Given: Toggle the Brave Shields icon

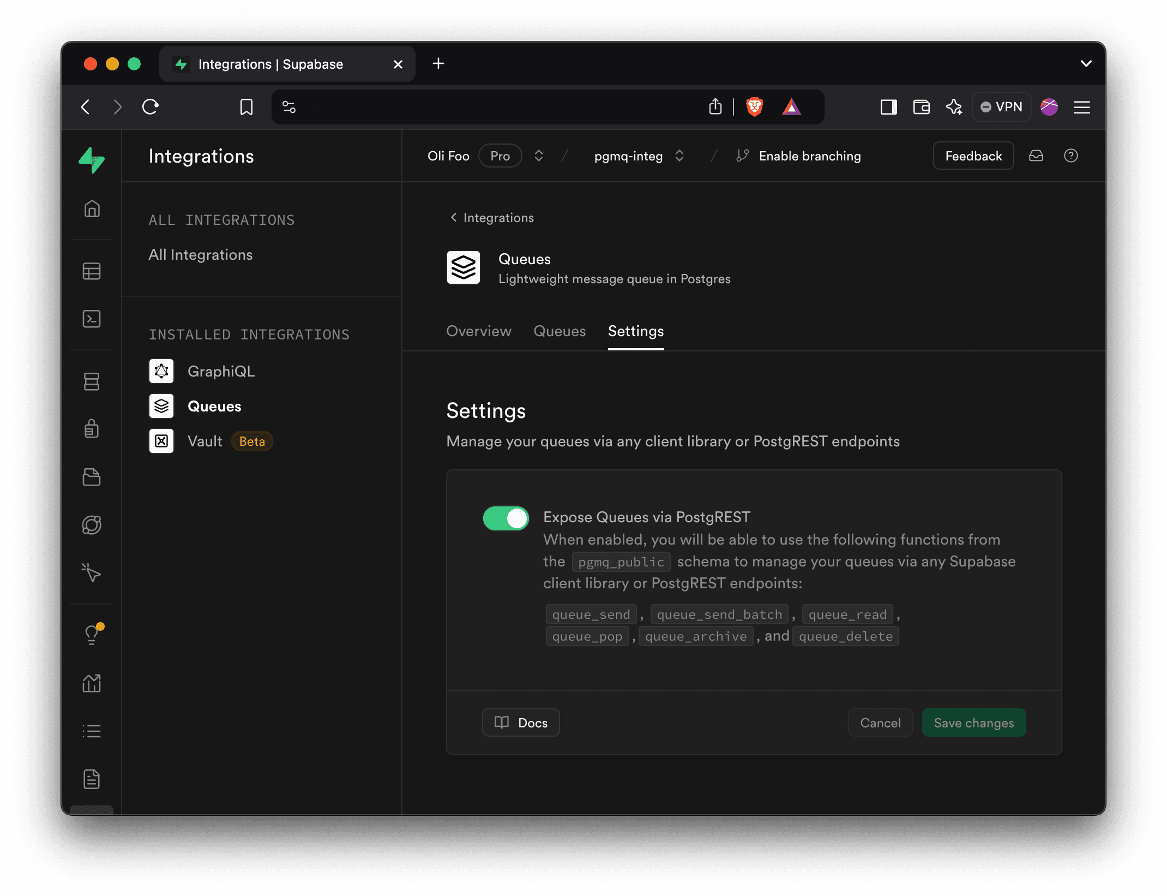Looking at the screenshot, I should click(755, 107).
